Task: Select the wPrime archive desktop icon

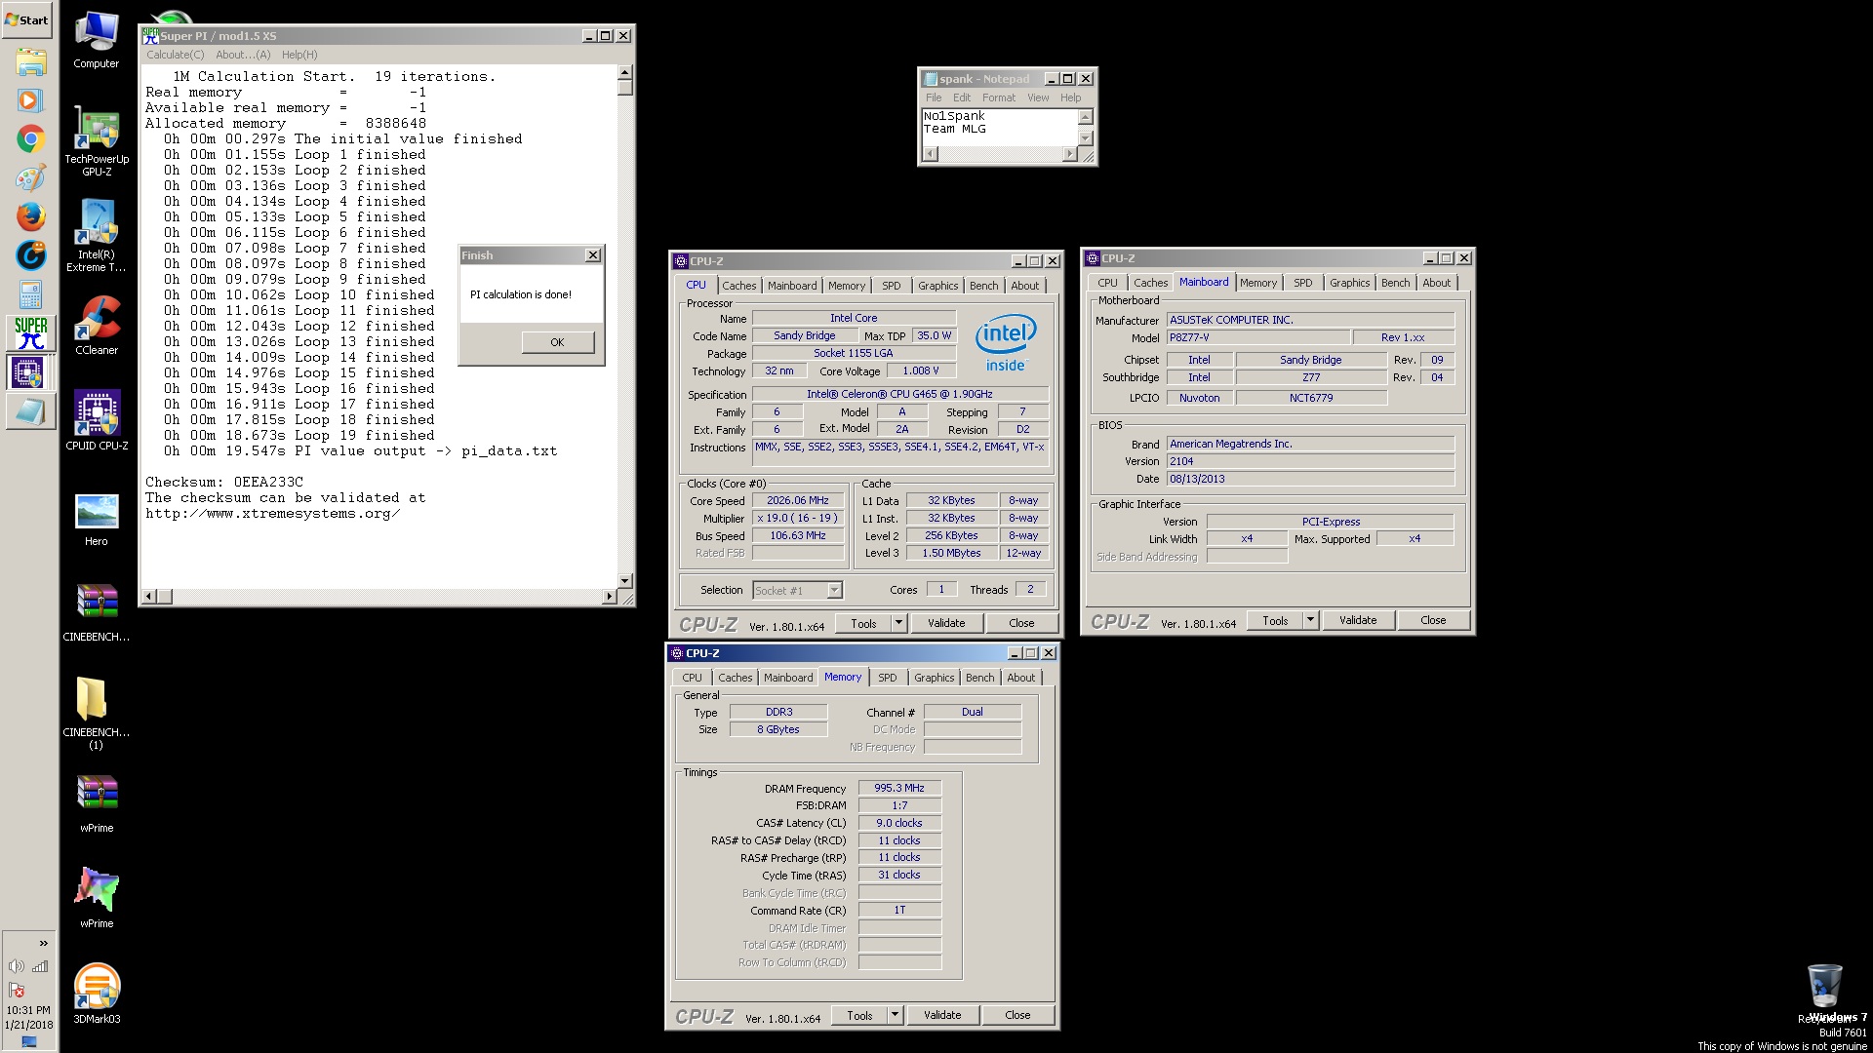Action: 97,803
